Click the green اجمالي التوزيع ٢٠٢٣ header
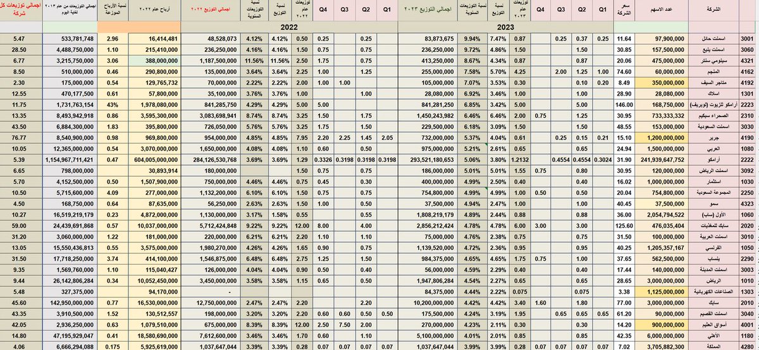Viewport: 759px width, 350px height. point(429,11)
